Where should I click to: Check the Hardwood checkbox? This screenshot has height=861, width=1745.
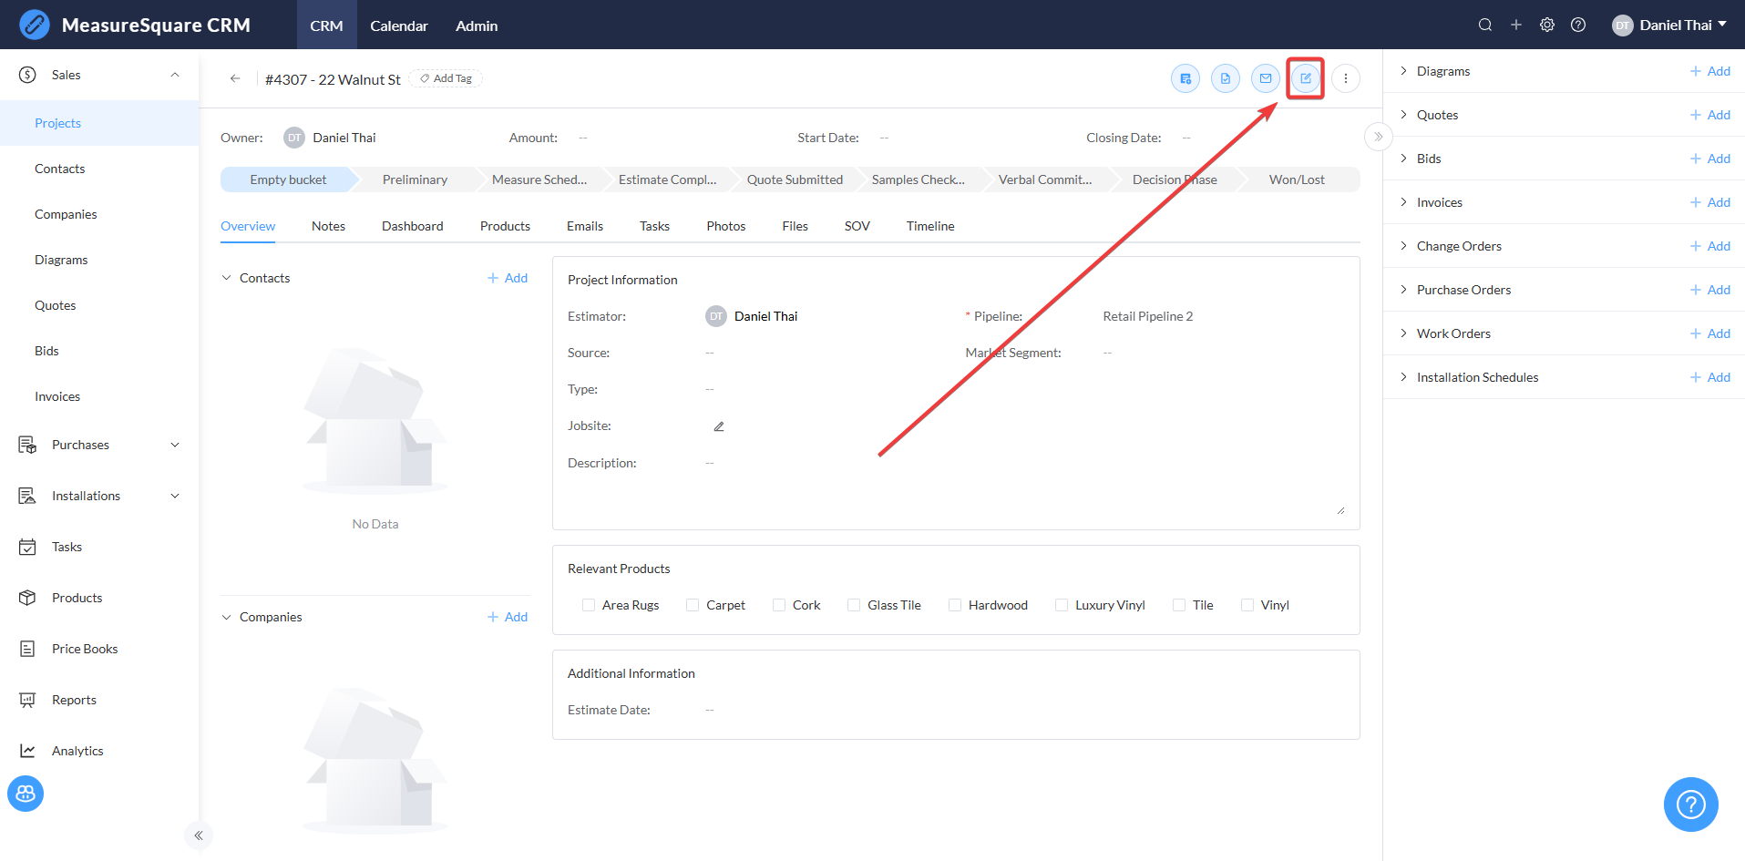955,605
